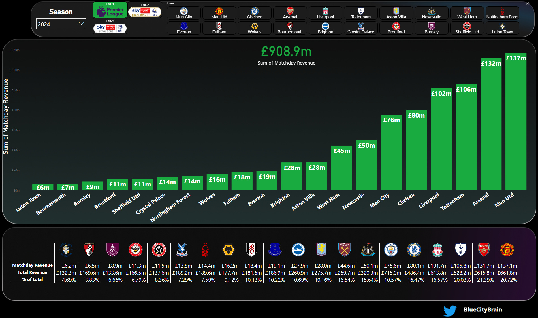Pick Everton in team slicer
This screenshot has width=538, height=318.
(184, 28)
